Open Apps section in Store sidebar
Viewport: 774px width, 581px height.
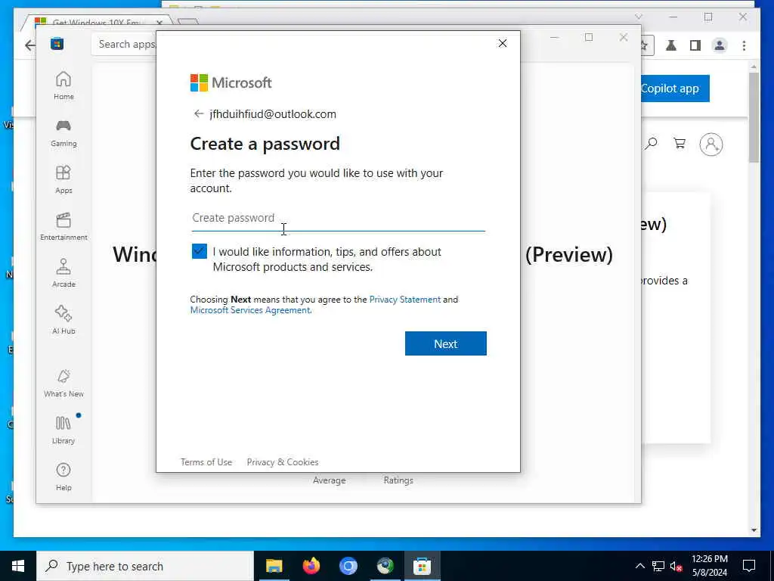63,179
